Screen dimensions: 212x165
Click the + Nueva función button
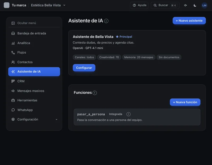(185, 102)
